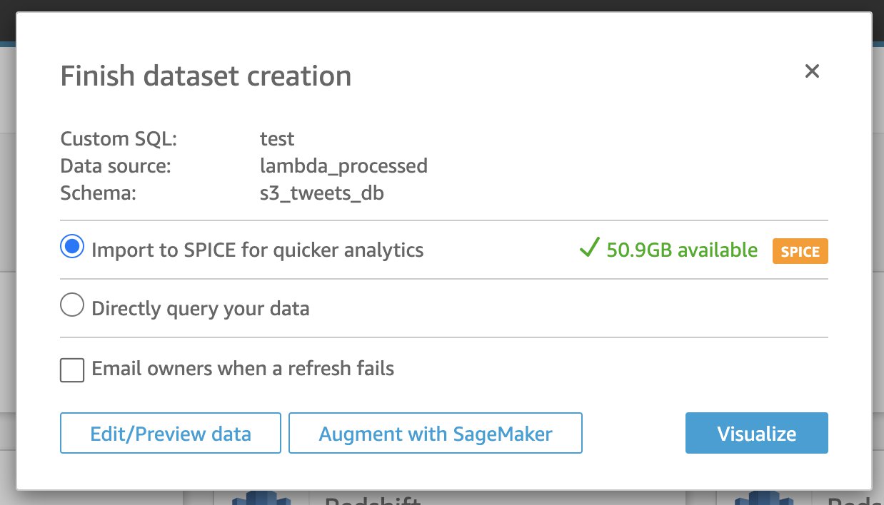Open Edit/Preview data

tap(171, 433)
